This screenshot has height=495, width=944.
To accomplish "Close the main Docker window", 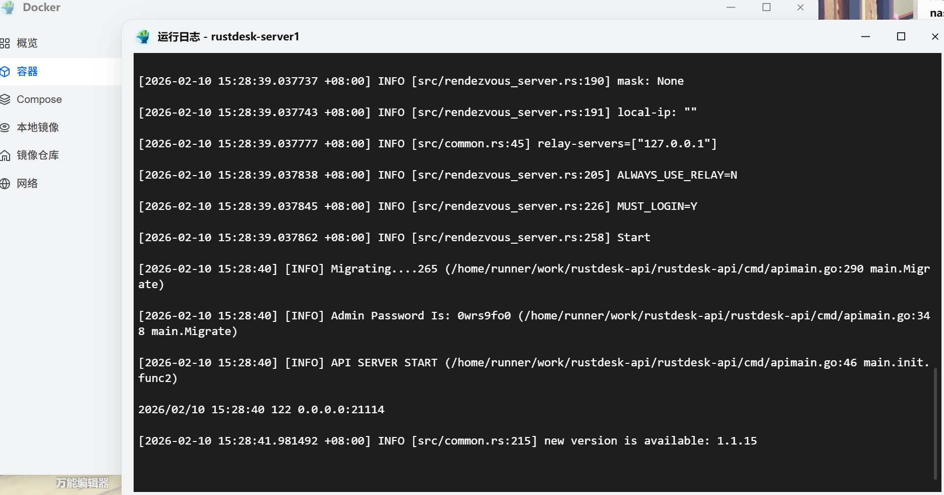I will click(x=800, y=8).
